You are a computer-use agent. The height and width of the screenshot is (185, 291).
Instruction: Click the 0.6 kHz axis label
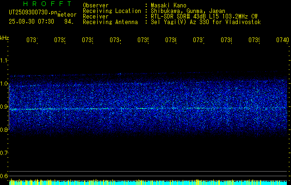pos(4,176)
